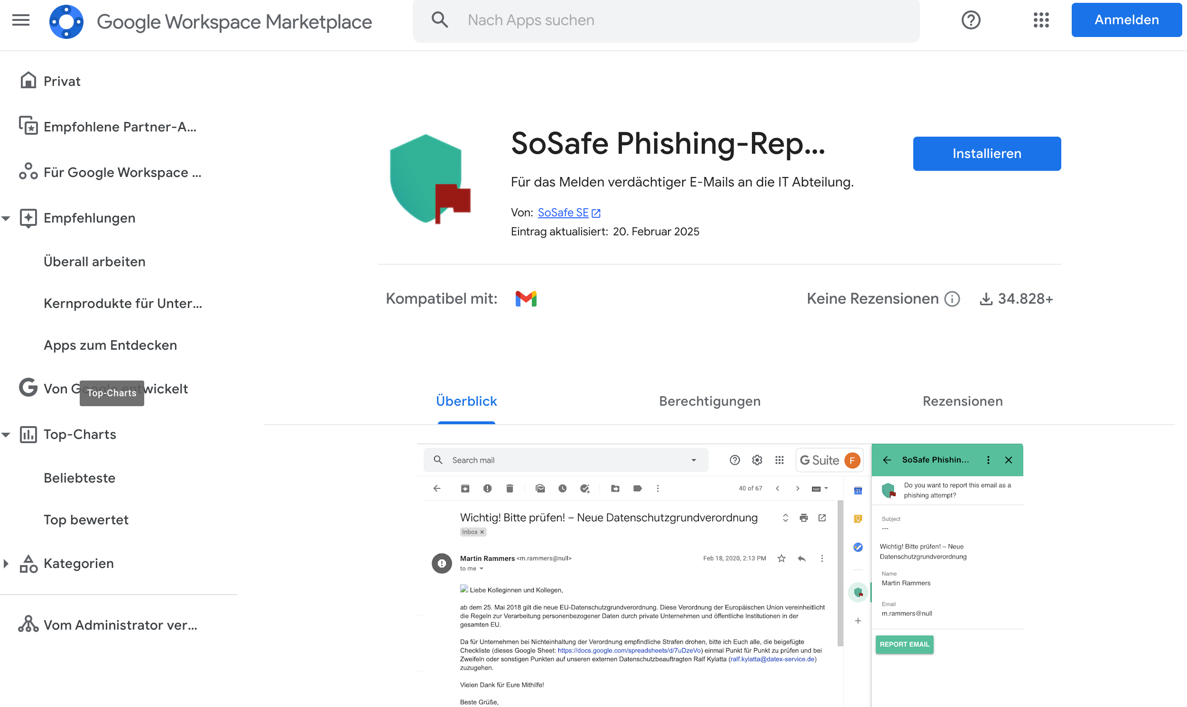The width and height of the screenshot is (1187, 707).
Task: Click the reviews info circle icon
Action: point(952,299)
